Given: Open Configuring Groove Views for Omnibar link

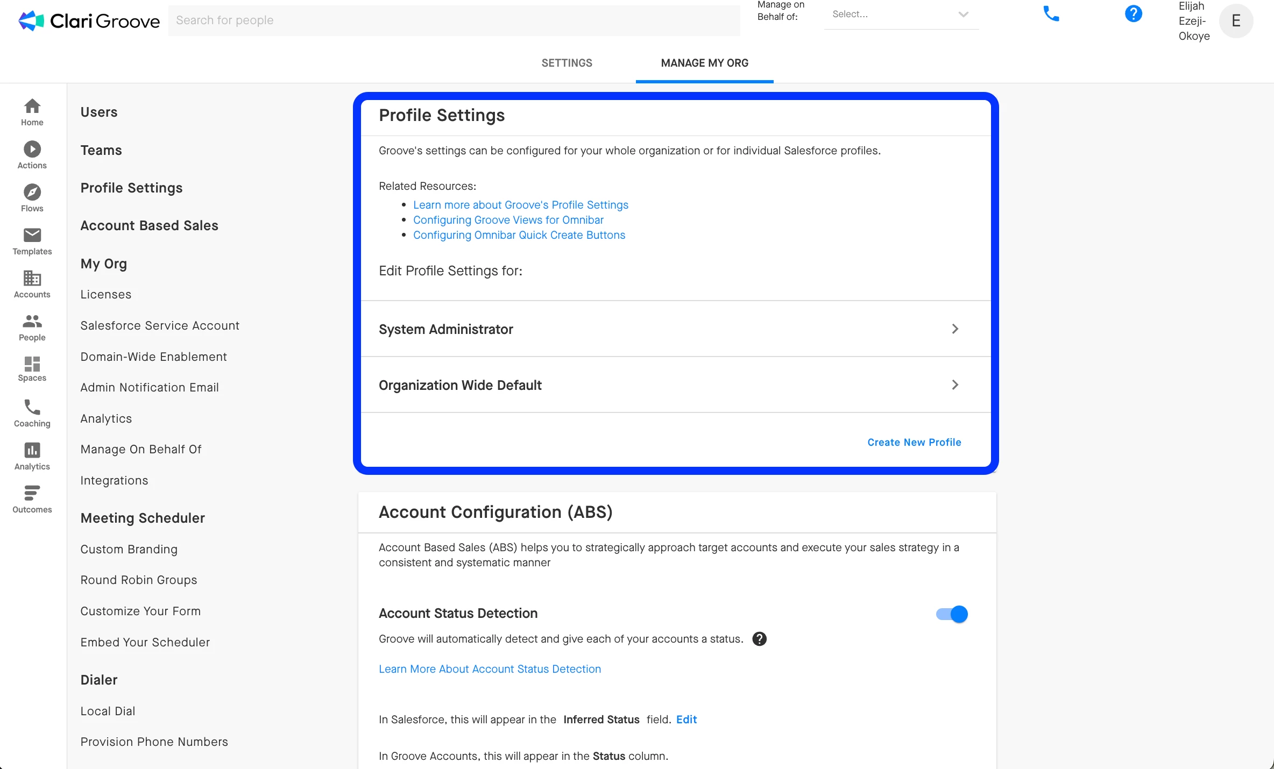Looking at the screenshot, I should tap(508, 220).
